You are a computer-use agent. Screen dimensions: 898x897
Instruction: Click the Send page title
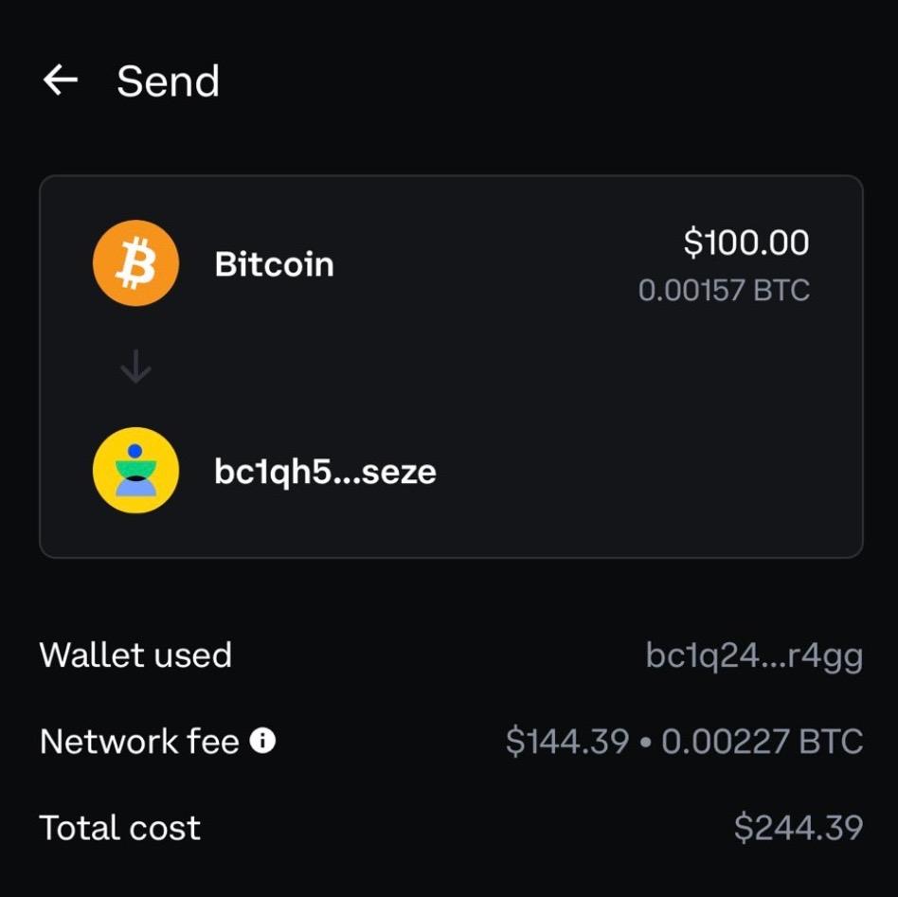168,81
